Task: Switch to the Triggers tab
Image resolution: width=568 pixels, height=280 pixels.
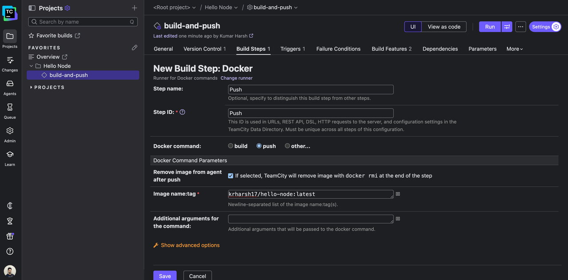Action: coord(292,49)
